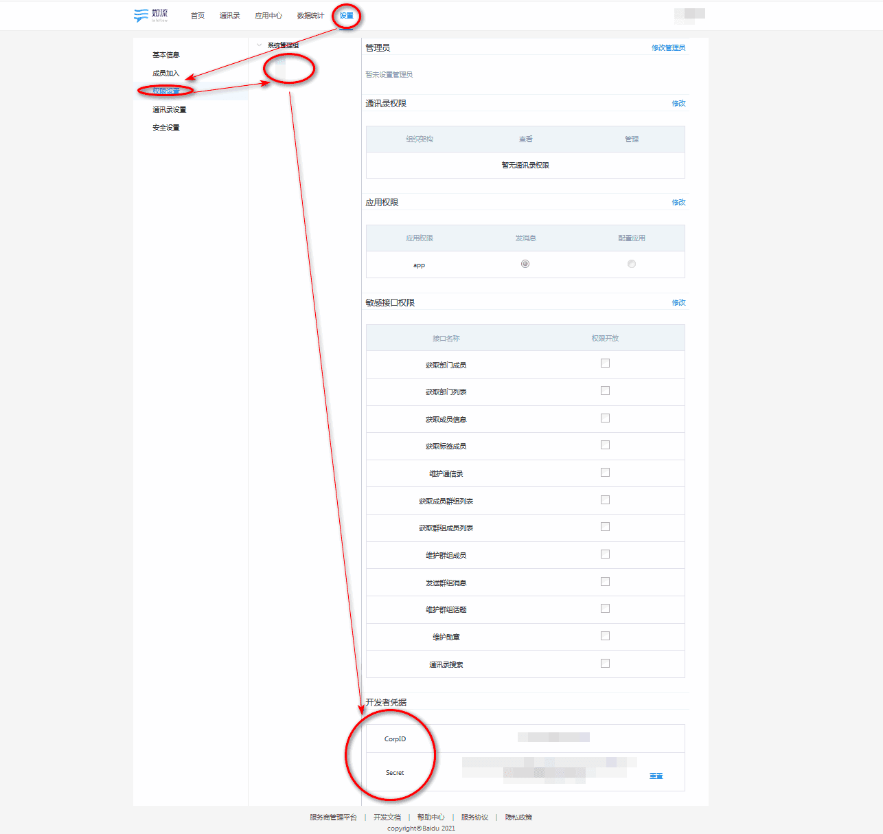The width and height of the screenshot is (883, 834).
Task: Check the 获取部门成员 permission checkbox
Action: (605, 363)
